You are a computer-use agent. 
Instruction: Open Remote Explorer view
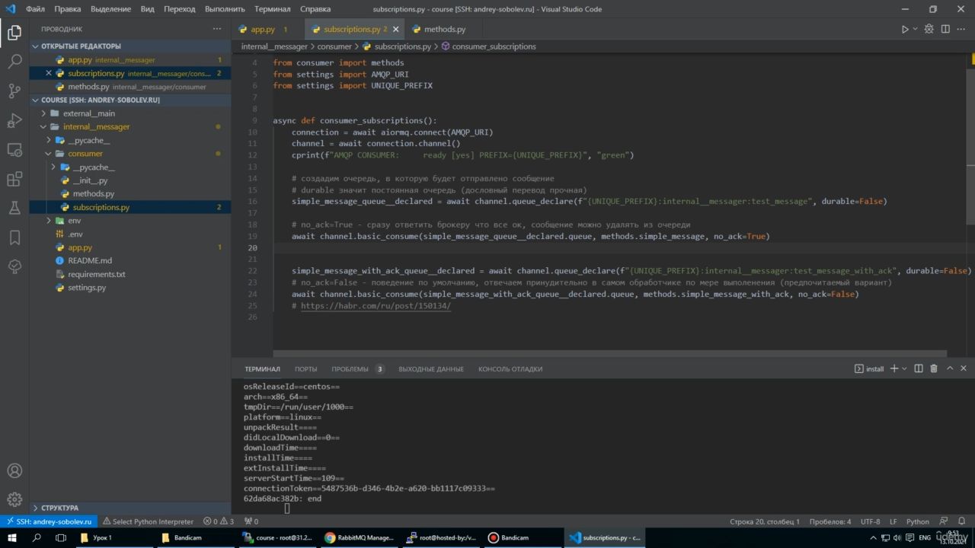point(14,150)
